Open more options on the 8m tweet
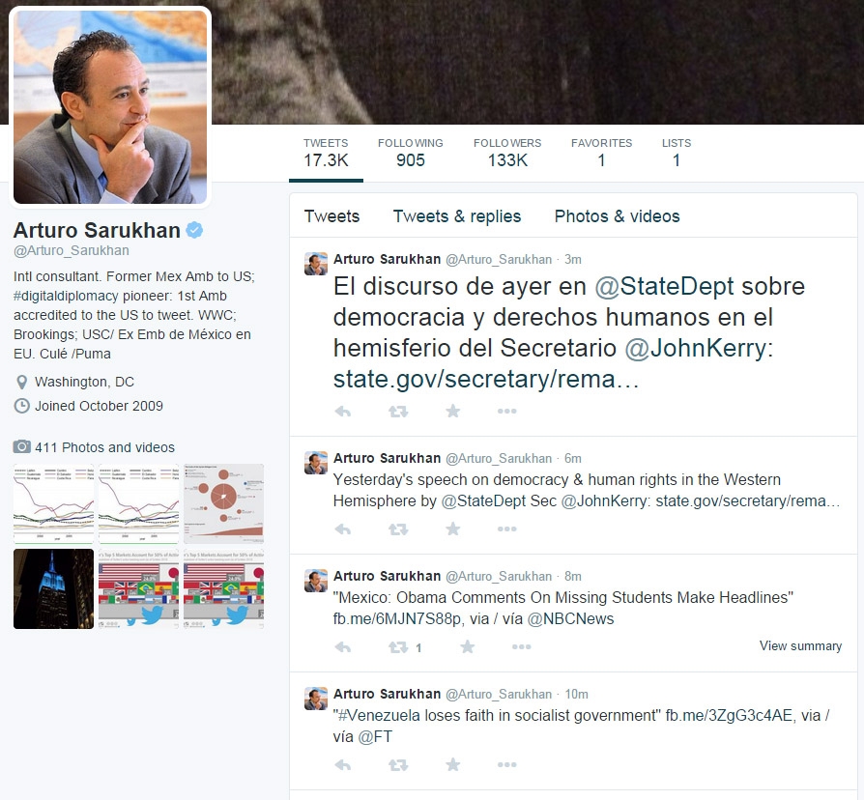 tap(521, 646)
